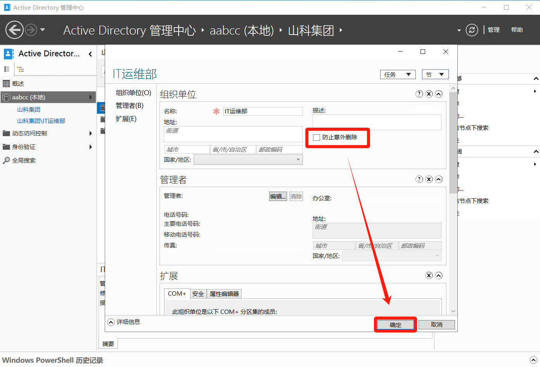
Task: Click the 确定 button
Action: tap(395, 325)
